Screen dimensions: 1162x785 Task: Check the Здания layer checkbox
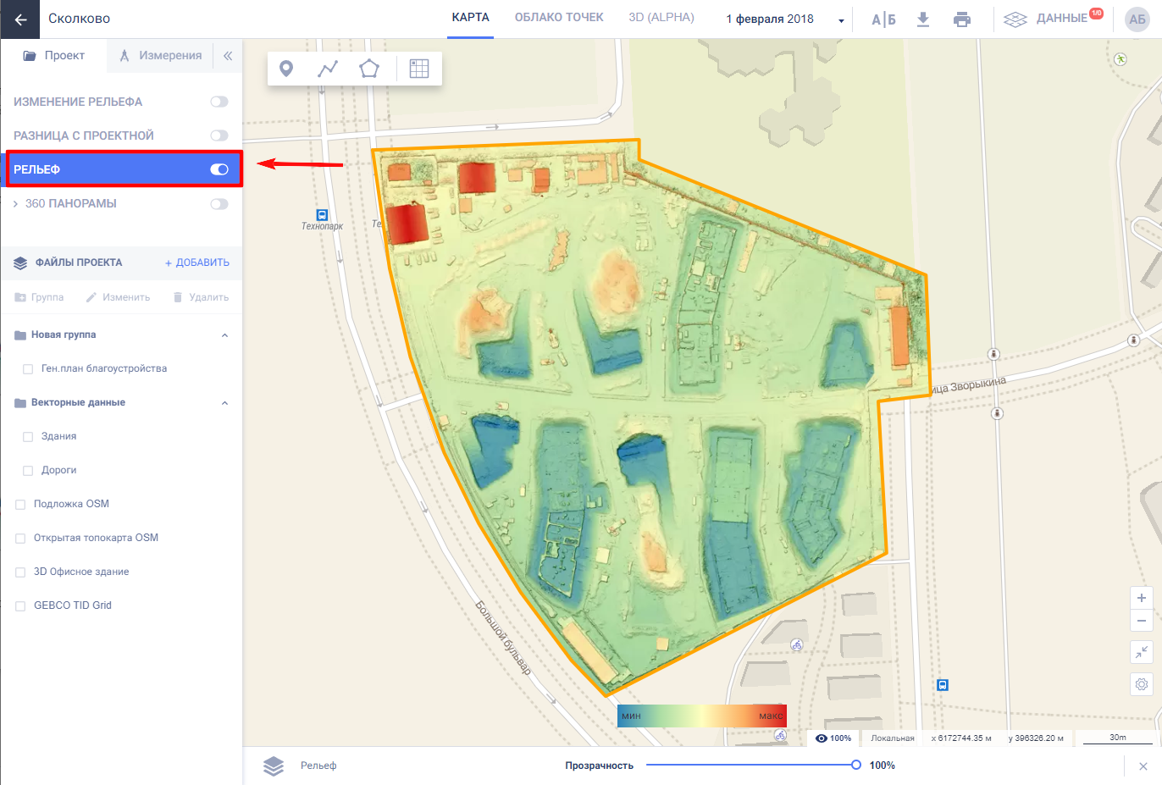pyautogui.click(x=28, y=437)
